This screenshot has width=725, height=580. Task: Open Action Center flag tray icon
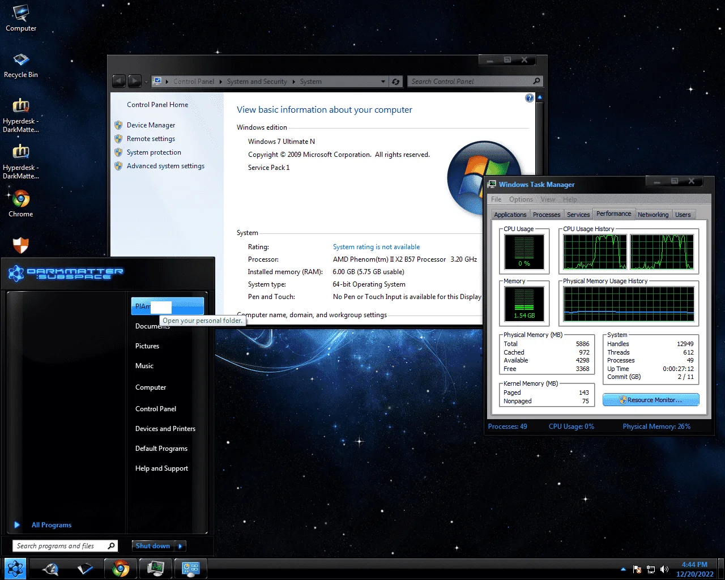click(x=637, y=569)
